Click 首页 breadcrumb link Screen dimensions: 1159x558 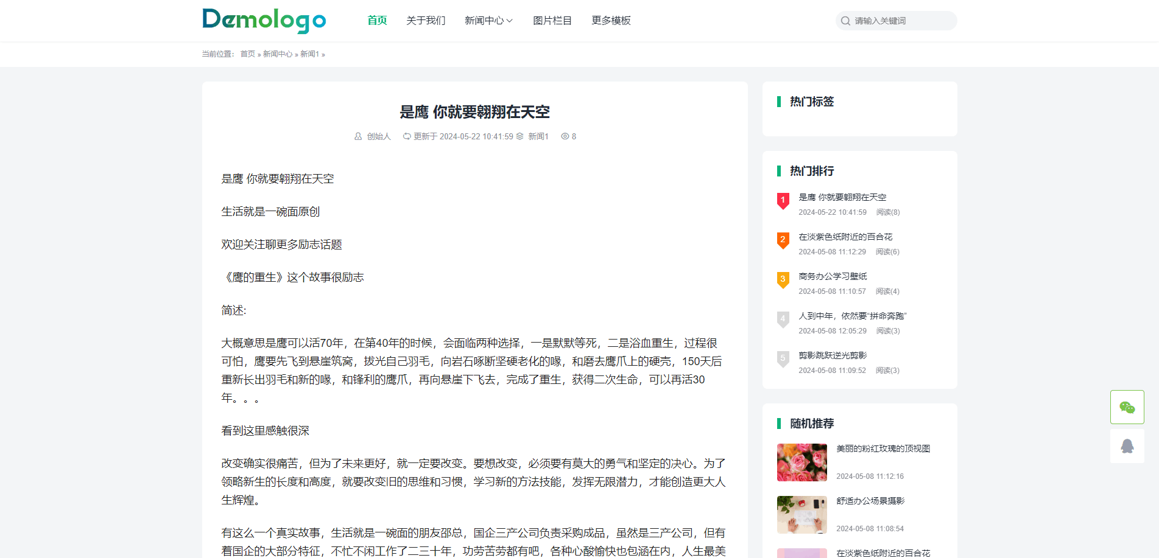coord(247,54)
